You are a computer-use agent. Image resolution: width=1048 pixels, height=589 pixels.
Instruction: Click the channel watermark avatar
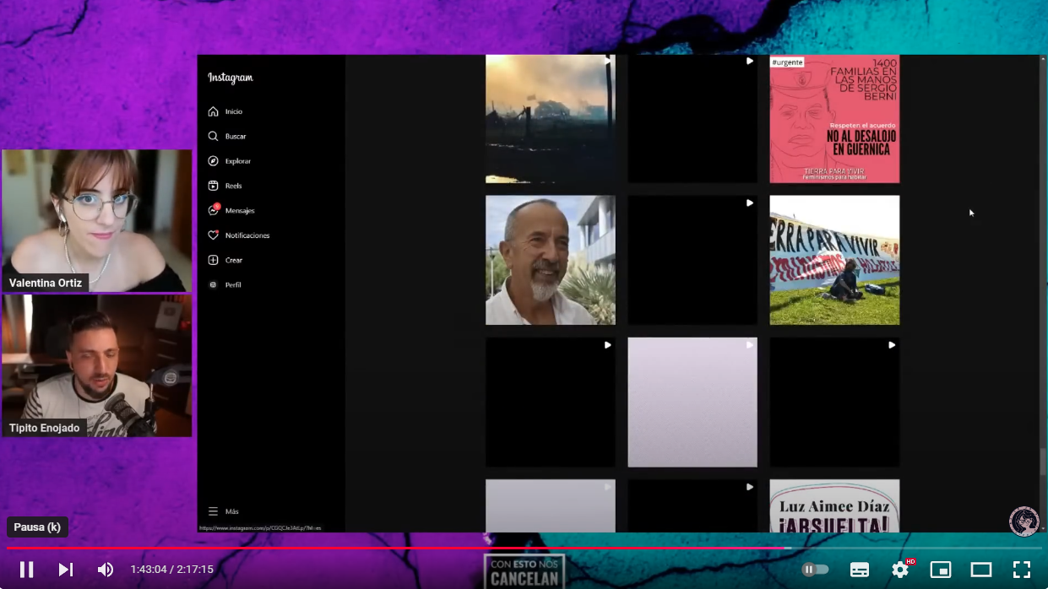(x=1024, y=521)
